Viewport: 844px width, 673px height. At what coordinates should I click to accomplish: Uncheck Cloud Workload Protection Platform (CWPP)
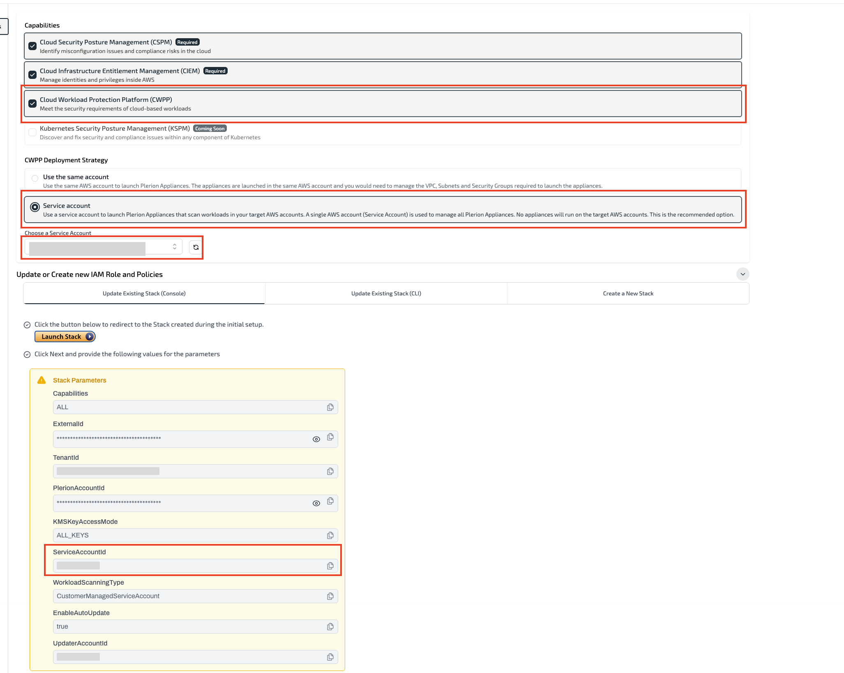point(32,104)
